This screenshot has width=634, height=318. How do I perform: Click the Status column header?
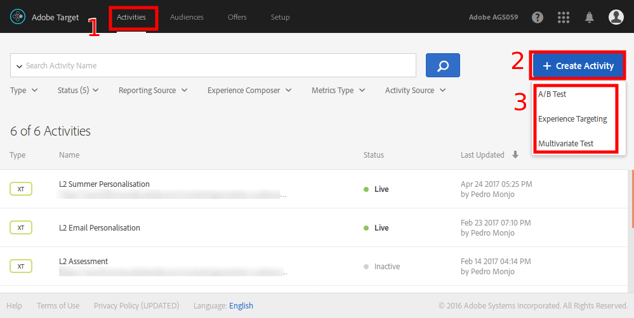(374, 155)
